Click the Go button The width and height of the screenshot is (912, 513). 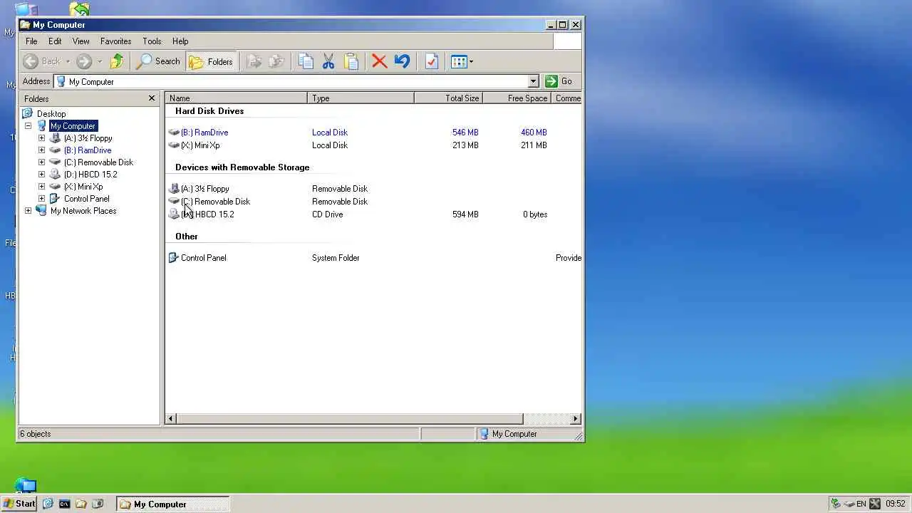[559, 81]
